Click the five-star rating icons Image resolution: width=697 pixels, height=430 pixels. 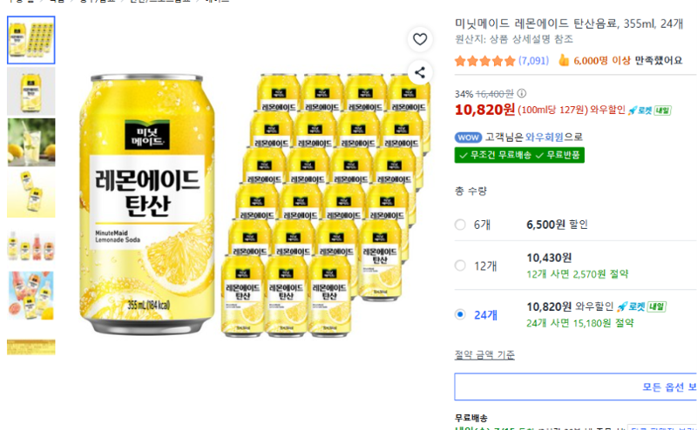pyautogui.click(x=484, y=60)
